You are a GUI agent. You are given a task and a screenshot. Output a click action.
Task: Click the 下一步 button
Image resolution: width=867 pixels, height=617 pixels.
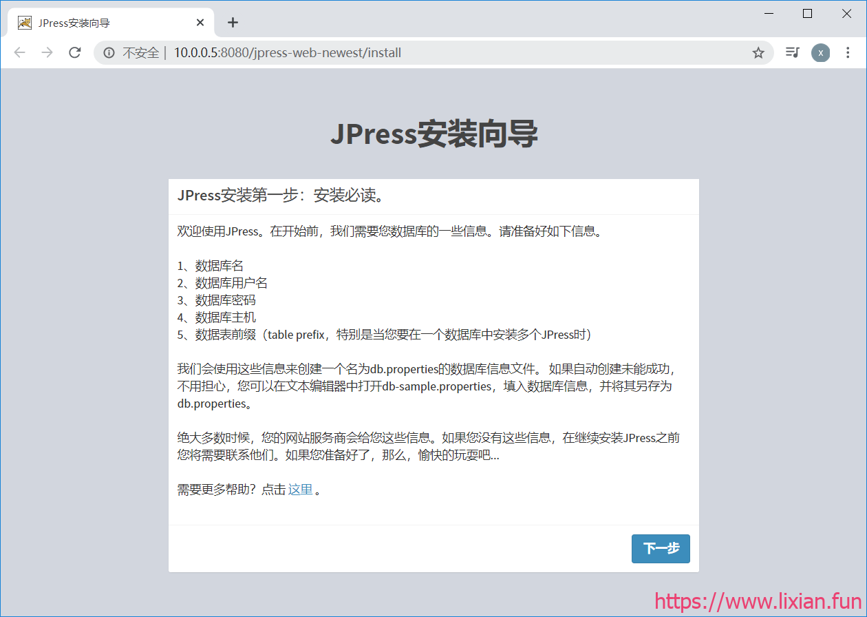pyautogui.click(x=661, y=549)
